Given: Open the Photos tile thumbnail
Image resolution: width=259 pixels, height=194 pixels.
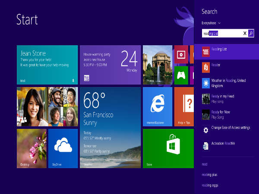Looking at the screenshot, I should coord(157,64).
